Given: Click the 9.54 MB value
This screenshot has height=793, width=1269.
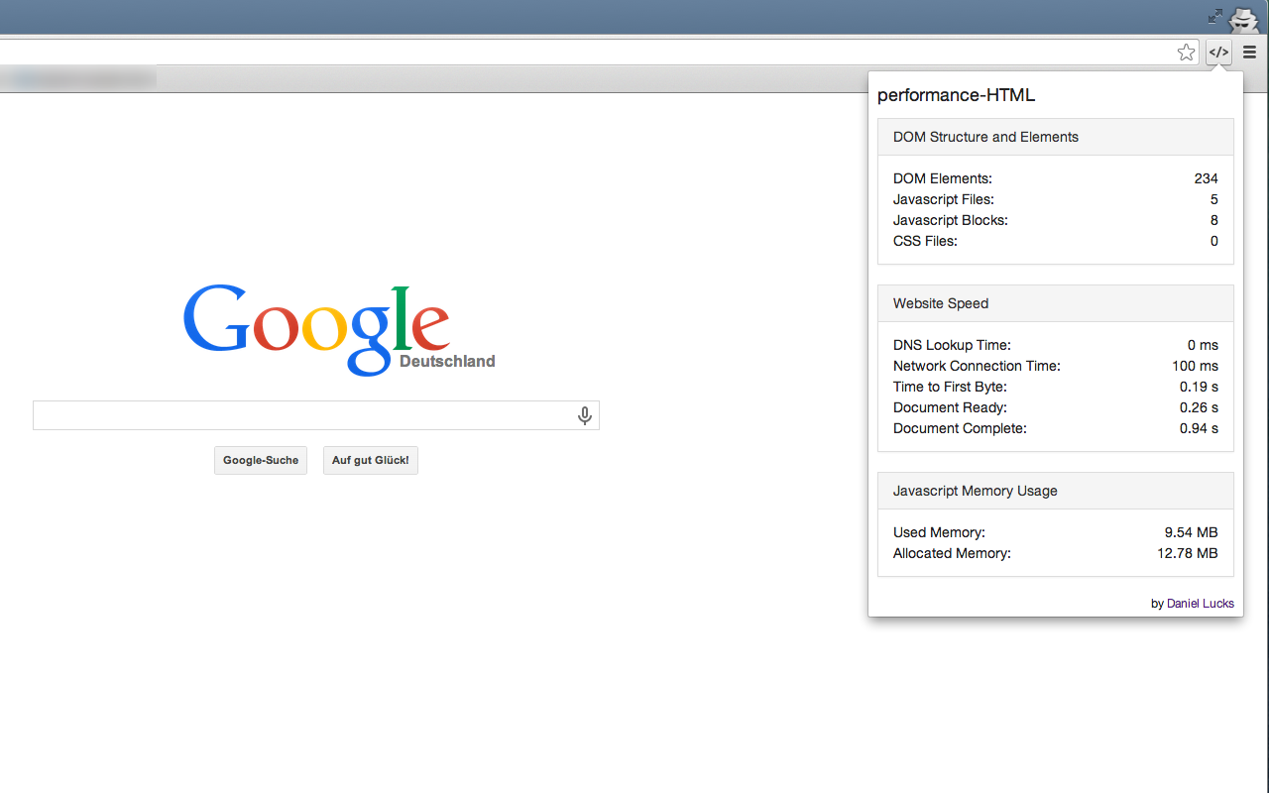Looking at the screenshot, I should (1191, 532).
